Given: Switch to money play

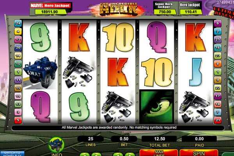Looking at the screenshot, I should (12, 154).
